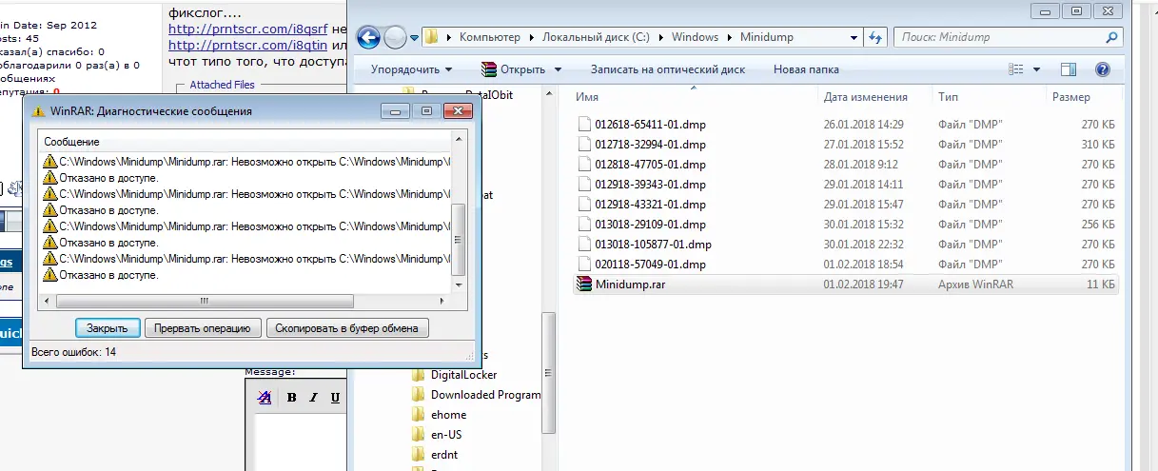Click the Minidump.rar file name
The width and height of the screenshot is (1158, 471).
[630, 284]
